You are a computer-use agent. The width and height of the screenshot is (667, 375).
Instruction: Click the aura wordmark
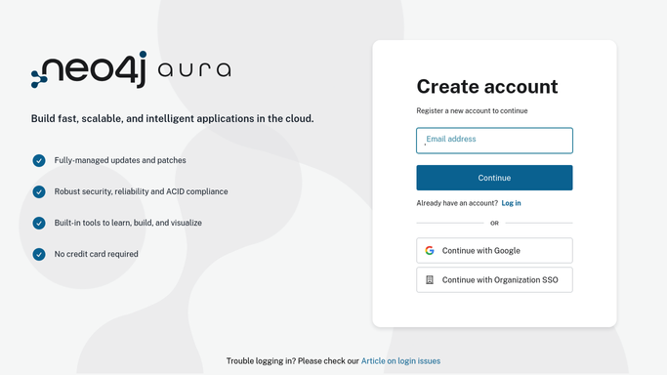[x=194, y=69]
